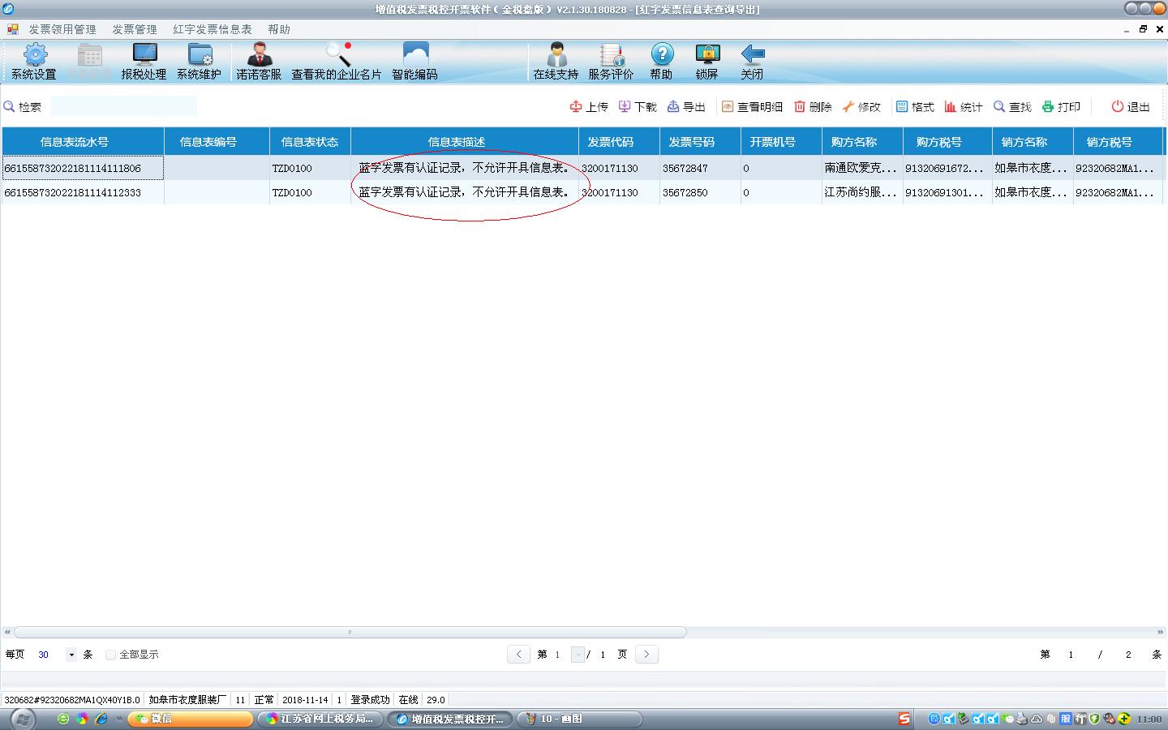Click the 修改 modify button
The height and width of the screenshot is (730, 1168).
point(861,107)
